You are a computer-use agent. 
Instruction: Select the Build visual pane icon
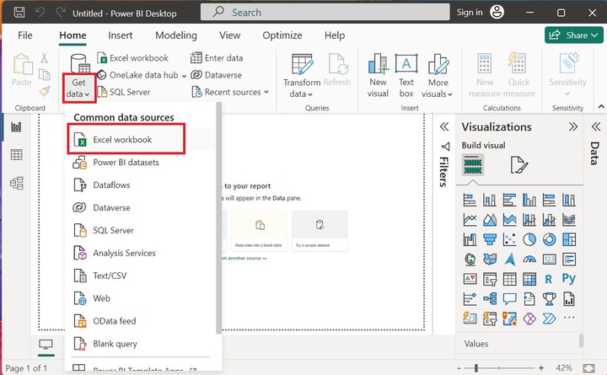pyautogui.click(x=473, y=165)
